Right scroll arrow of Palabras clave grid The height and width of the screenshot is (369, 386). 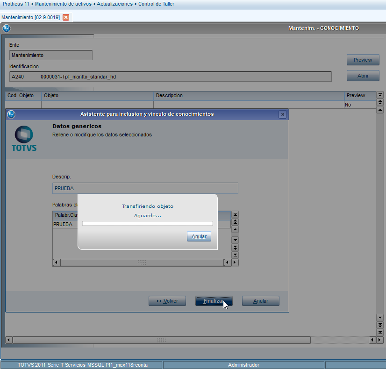[x=235, y=263]
